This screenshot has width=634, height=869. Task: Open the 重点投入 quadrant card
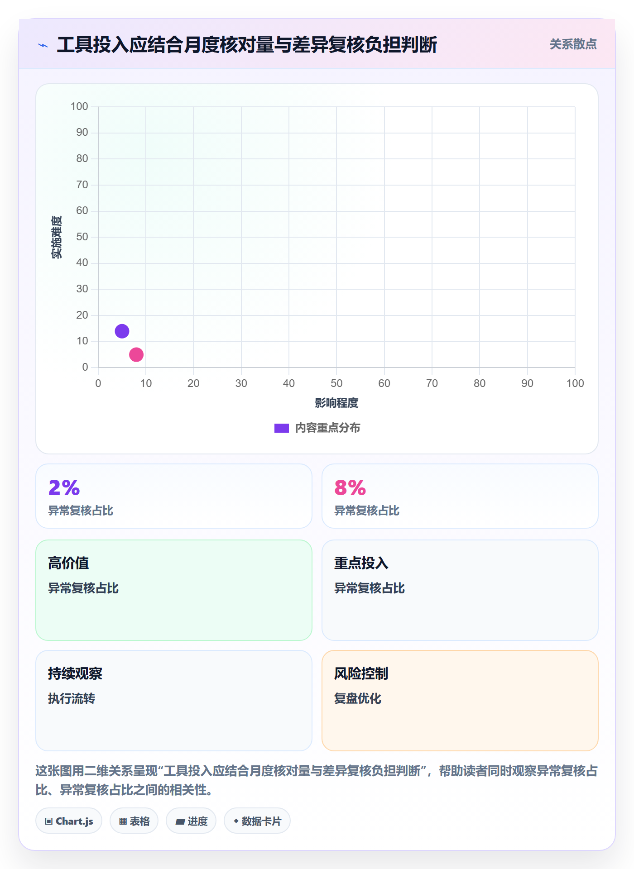[460, 590]
